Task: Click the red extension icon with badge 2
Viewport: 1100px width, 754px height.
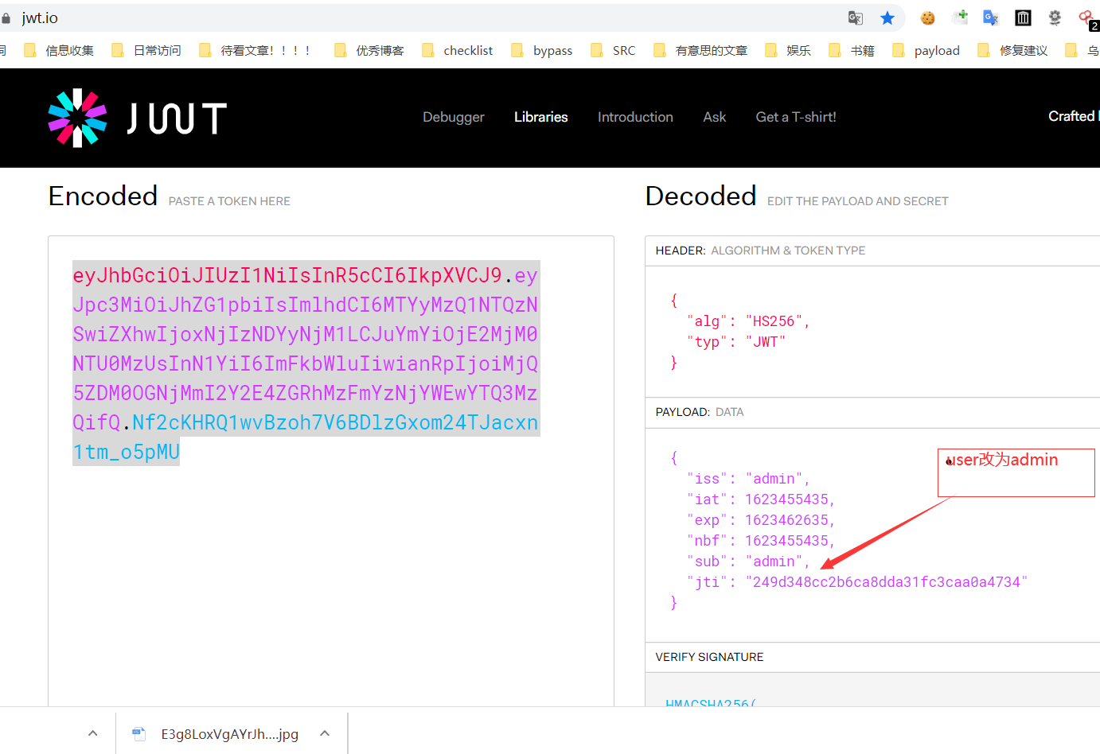Action: [1088, 19]
